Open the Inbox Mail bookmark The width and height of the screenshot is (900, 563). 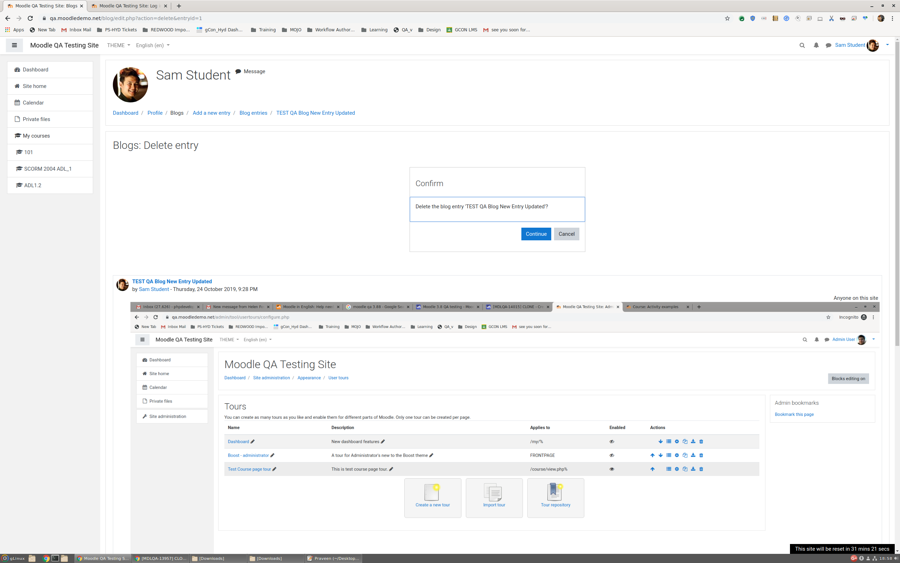(x=76, y=30)
